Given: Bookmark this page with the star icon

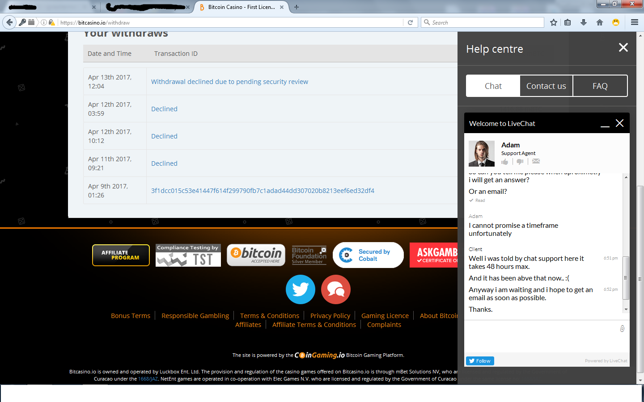Looking at the screenshot, I should click(x=554, y=22).
